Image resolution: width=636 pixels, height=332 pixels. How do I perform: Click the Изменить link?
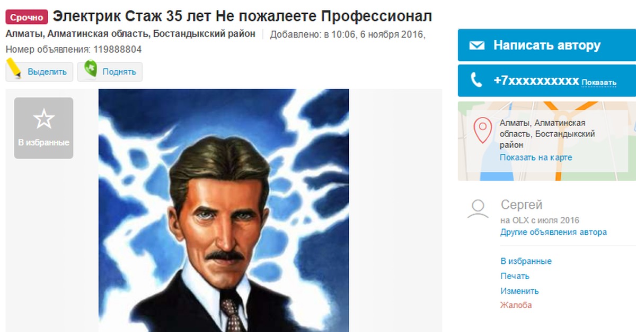click(519, 291)
